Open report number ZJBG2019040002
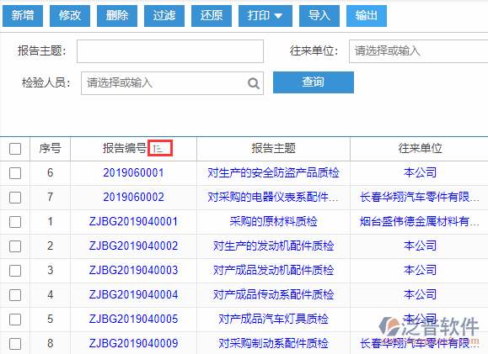This screenshot has height=354, width=488. pos(133,246)
